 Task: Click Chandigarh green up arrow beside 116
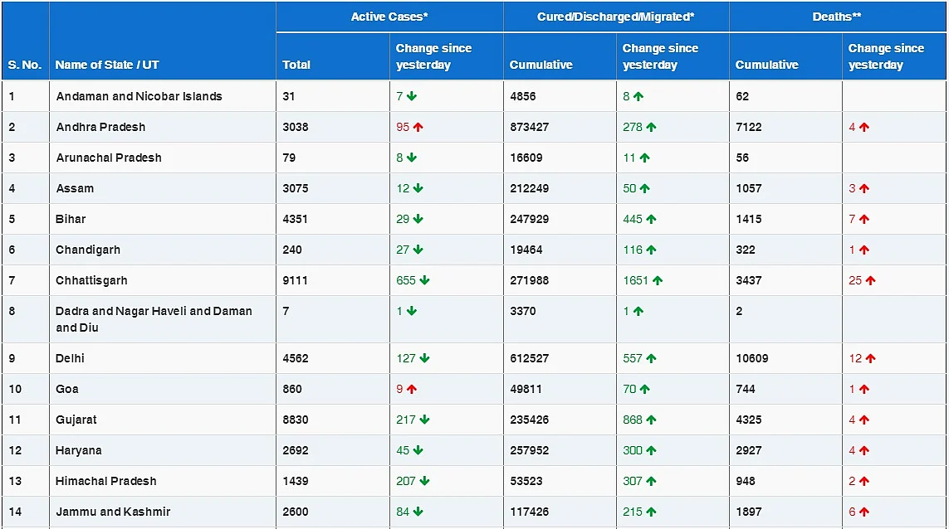[651, 250]
